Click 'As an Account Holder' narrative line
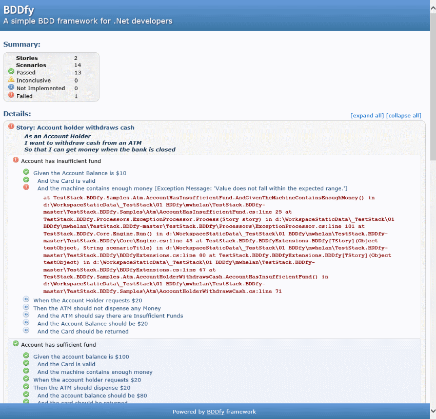Image resolution: width=436 pixels, height=419 pixels. (57, 136)
